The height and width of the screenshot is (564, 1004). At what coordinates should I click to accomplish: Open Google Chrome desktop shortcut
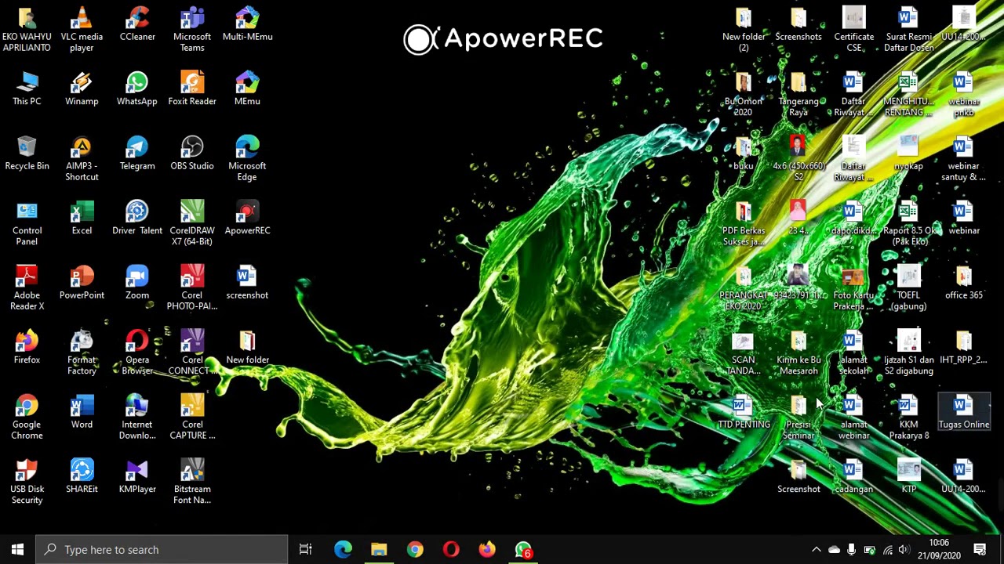[27, 417]
